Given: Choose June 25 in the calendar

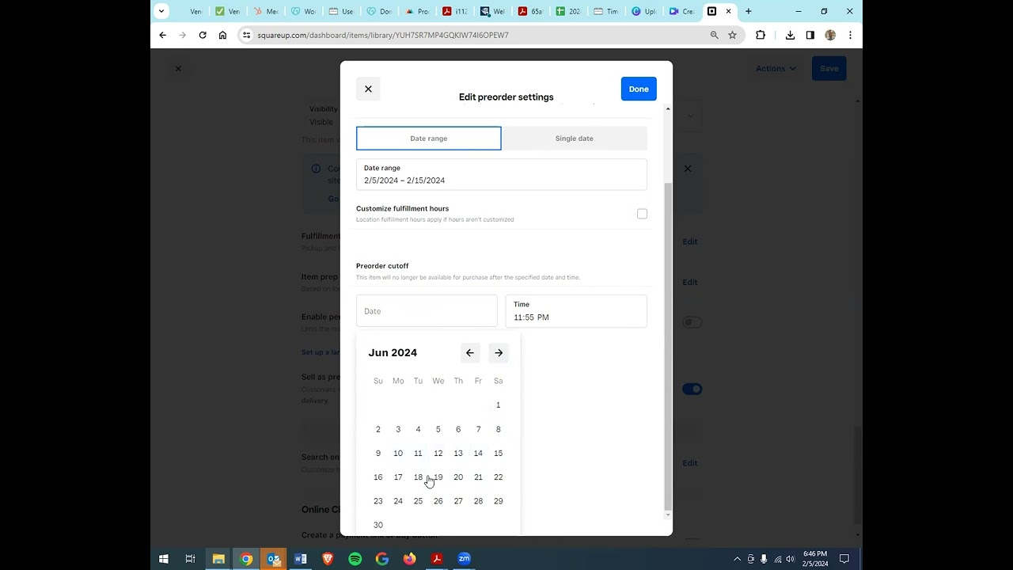Looking at the screenshot, I should click(x=418, y=501).
